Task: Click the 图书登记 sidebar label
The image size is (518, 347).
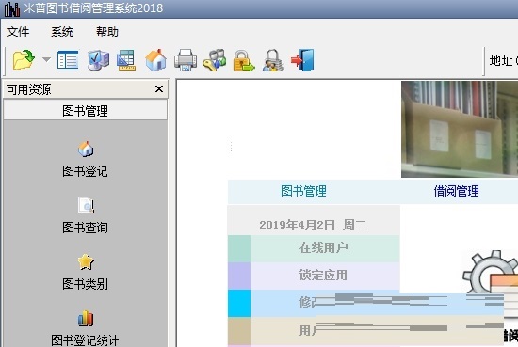Action: click(85, 171)
